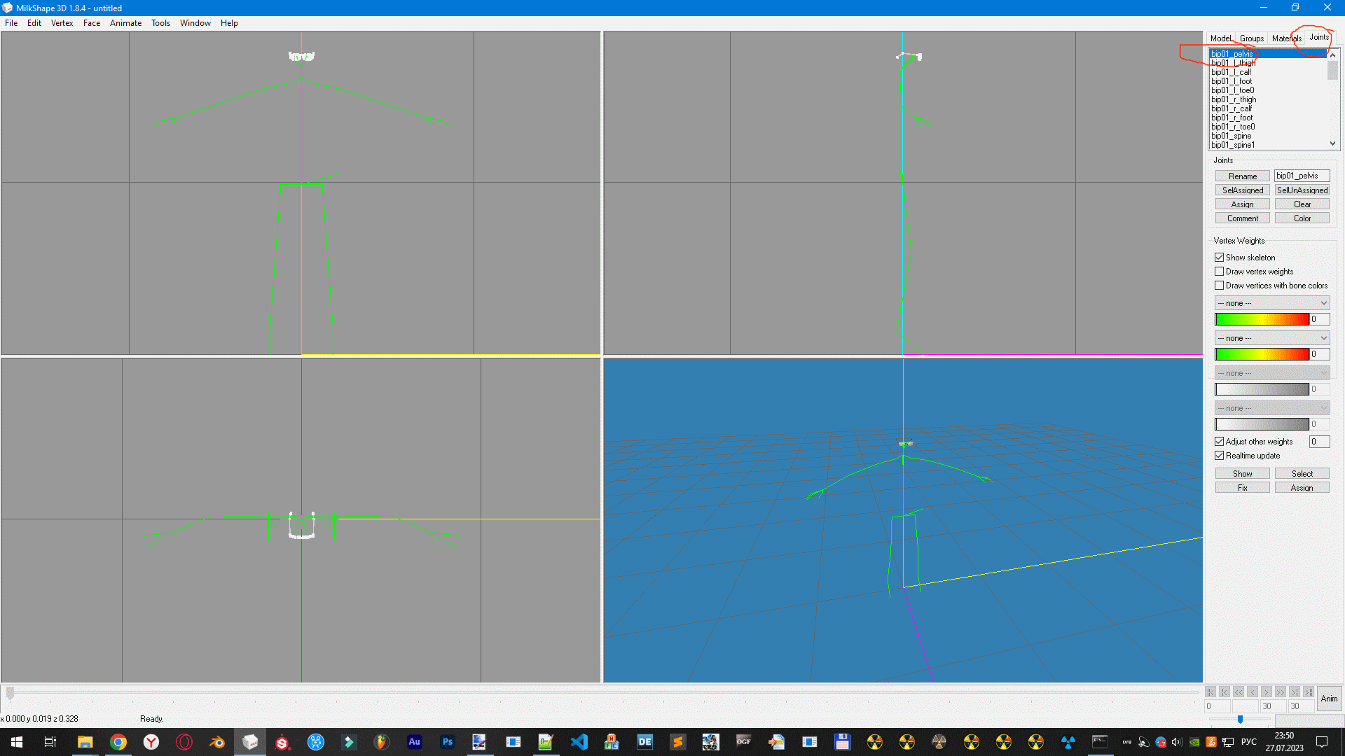This screenshot has height=756, width=1345.
Task: Open Adobe Audition from the taskbar
Action: click(414, 742)
